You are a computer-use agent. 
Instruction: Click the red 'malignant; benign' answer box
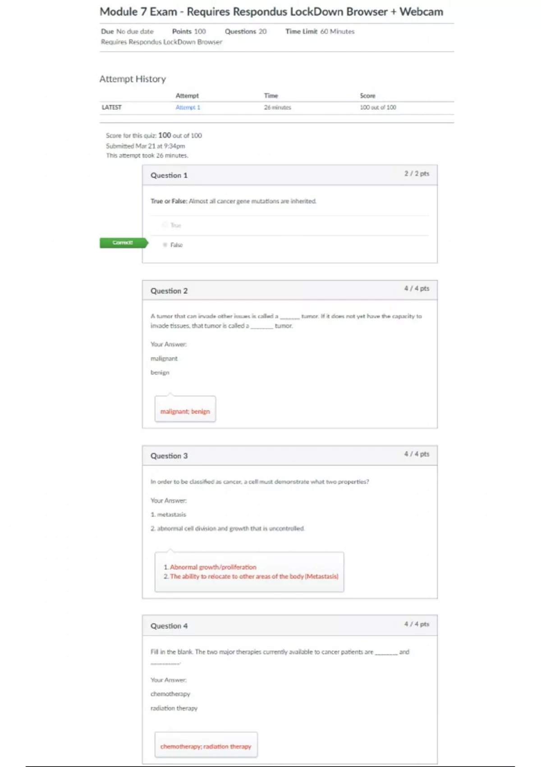[185, 411]
